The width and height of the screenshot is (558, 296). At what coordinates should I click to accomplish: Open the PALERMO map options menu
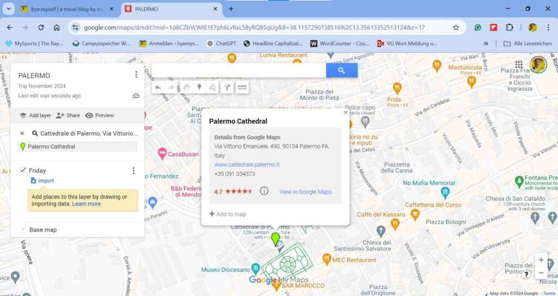(x=136, y=74)
